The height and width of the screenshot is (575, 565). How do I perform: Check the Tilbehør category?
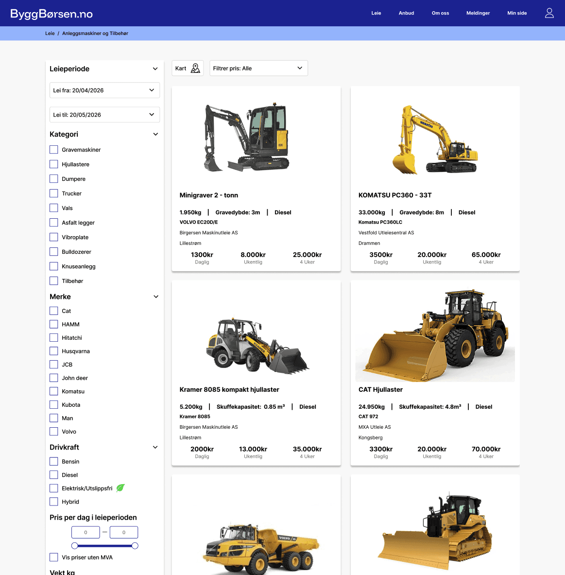pyautogui.click(x=54, y=281)
